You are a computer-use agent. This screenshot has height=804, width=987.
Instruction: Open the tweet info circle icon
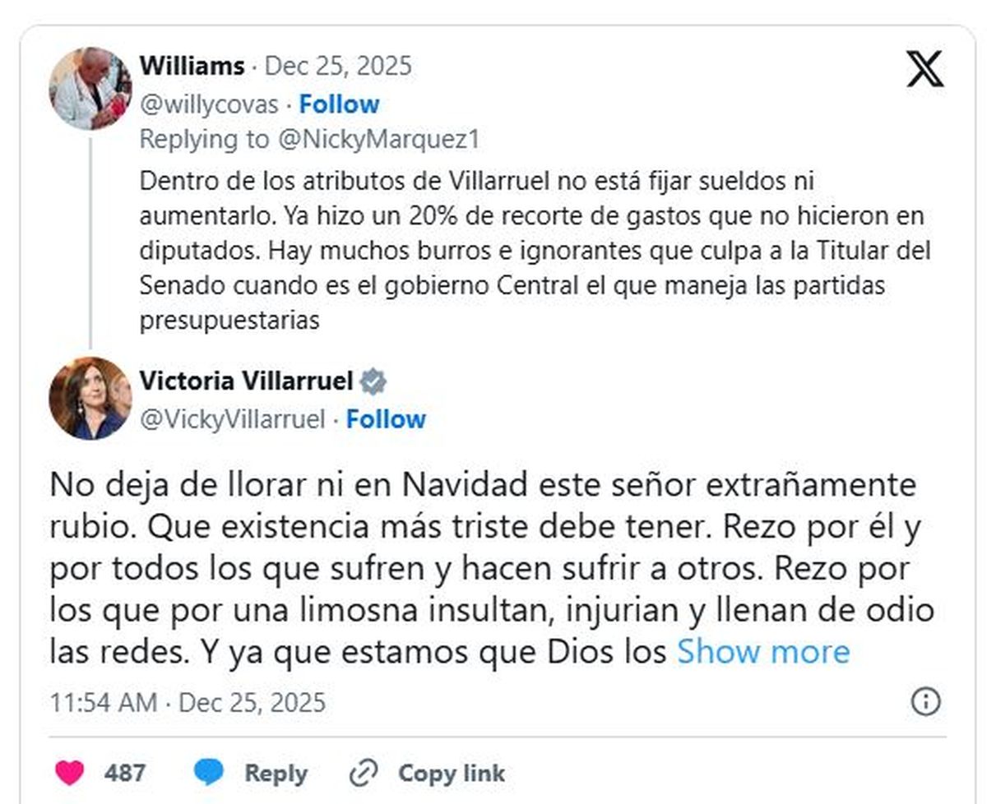926,702
